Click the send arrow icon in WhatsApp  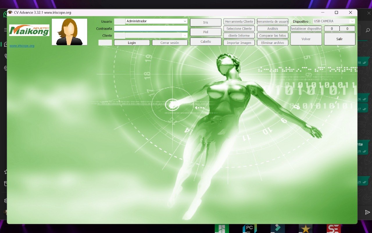point(367,212)
